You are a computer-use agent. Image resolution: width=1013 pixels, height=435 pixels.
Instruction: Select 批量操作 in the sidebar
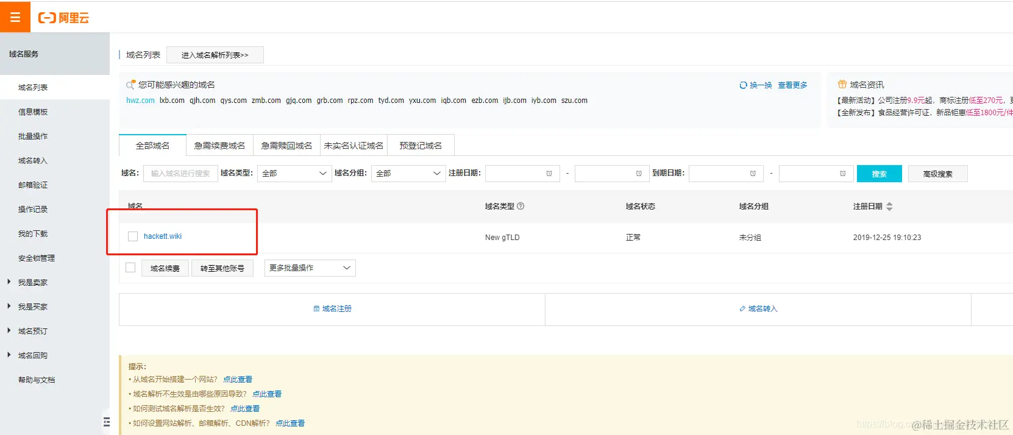click(x=55, y=136)
